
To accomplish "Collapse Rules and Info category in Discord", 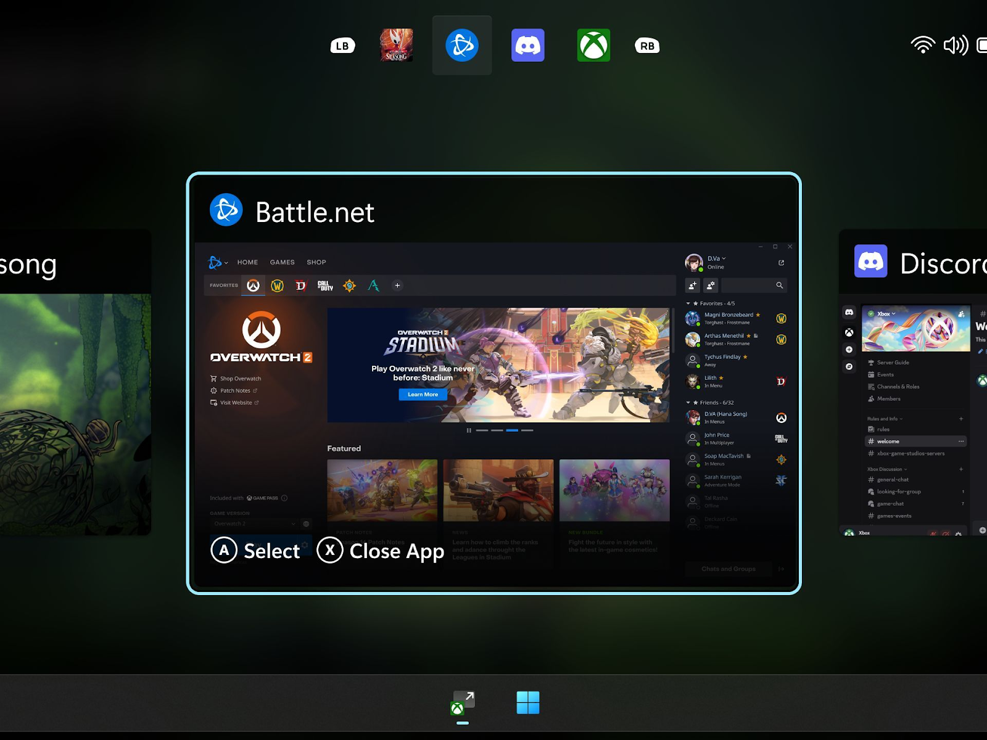I will point(885,419).
